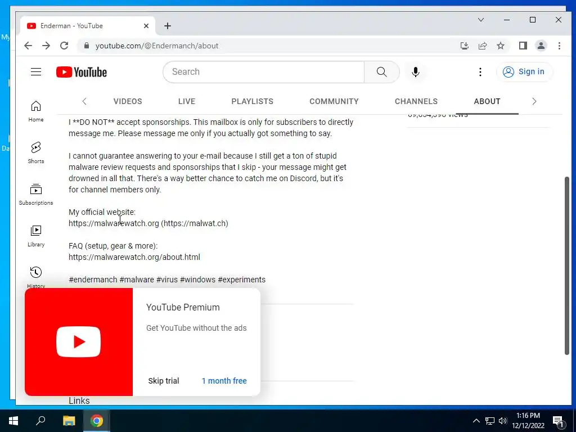The width and height of the screenshot is (576, 432).
Task: Navigate forward in Chrome
Action: [x=46, y=46]
